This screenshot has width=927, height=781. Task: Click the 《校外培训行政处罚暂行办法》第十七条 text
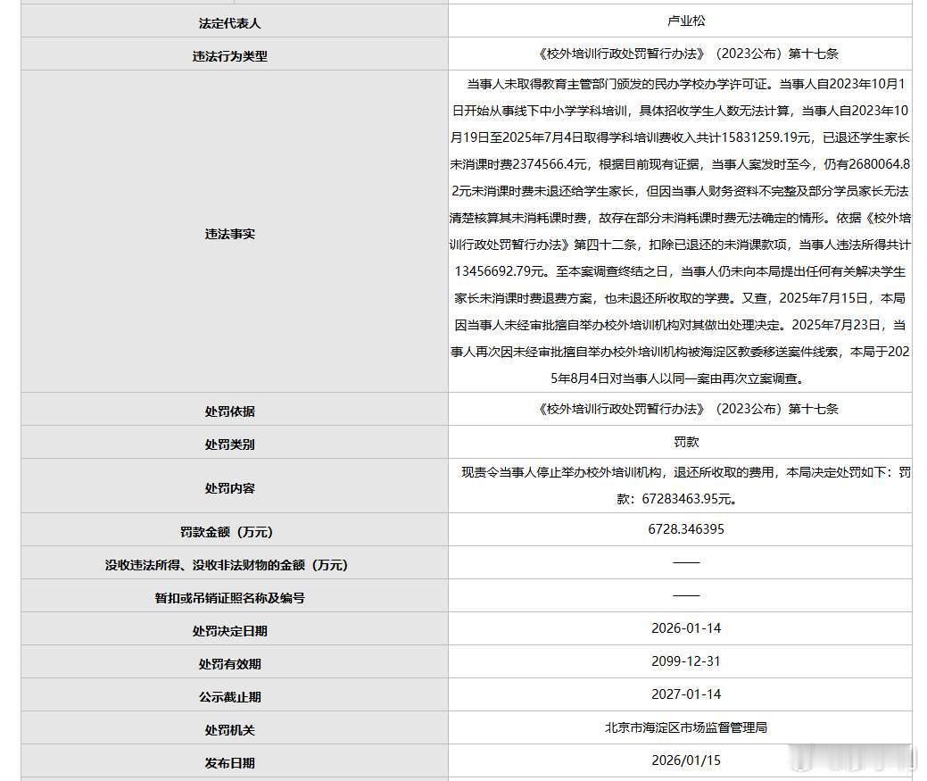tap(686, 54)
